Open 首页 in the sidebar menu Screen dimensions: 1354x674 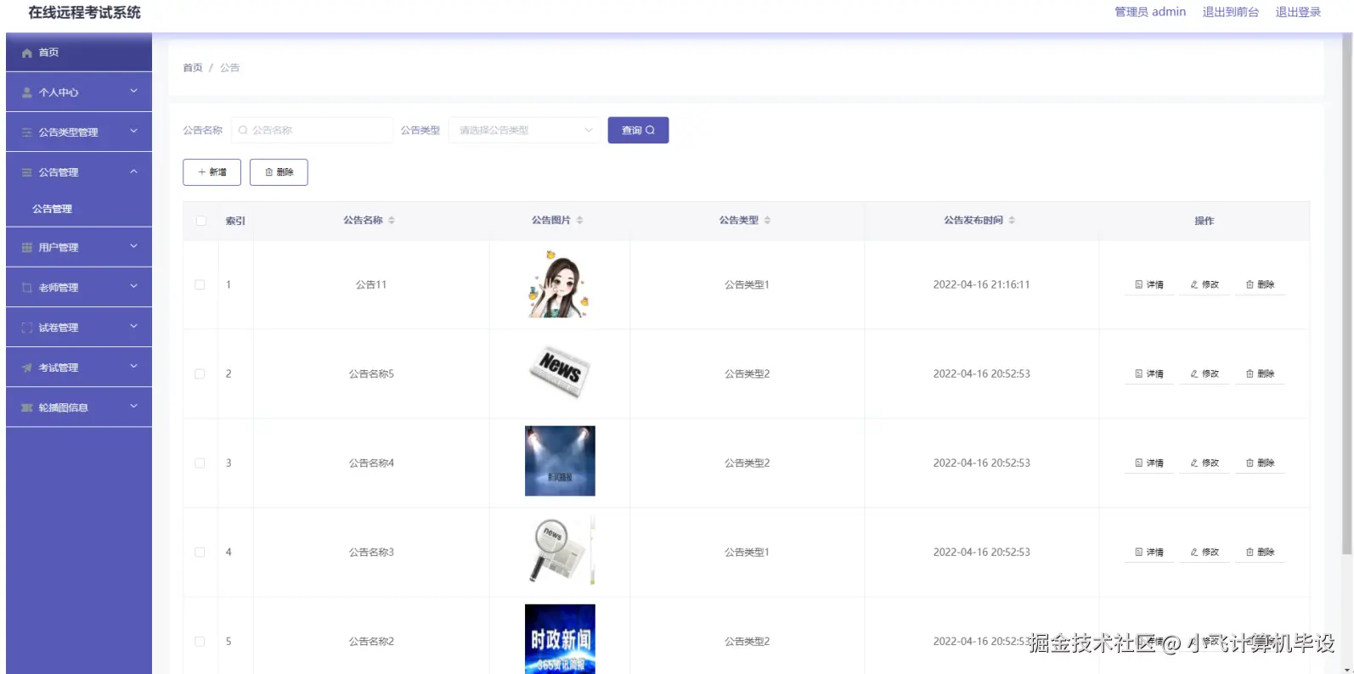click(79, 53)
